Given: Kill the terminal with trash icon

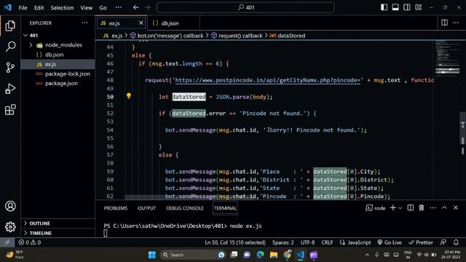Looking at the screenshot, I should pos(422,207).
